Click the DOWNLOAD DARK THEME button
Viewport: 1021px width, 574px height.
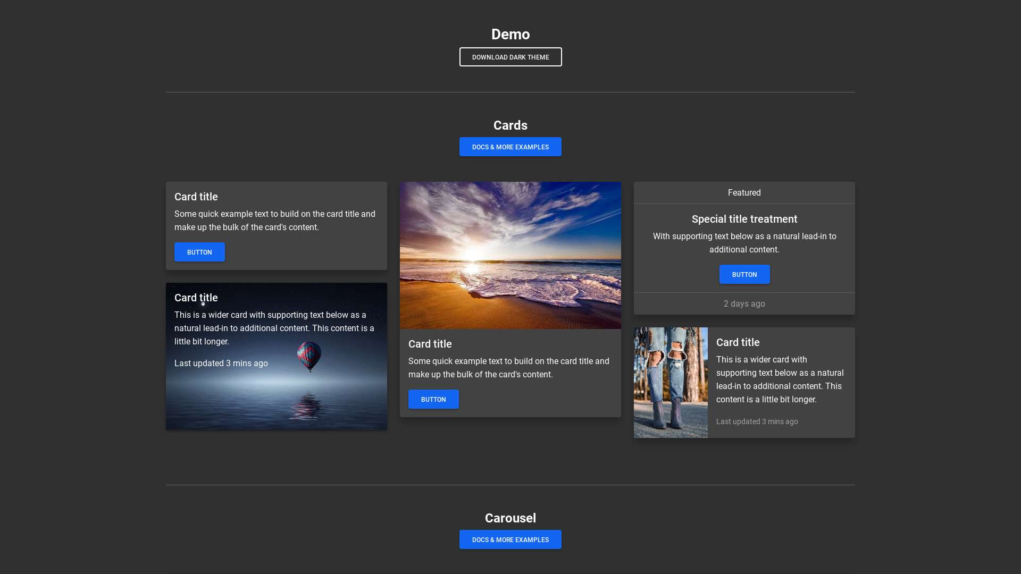(x=510, y=57)
